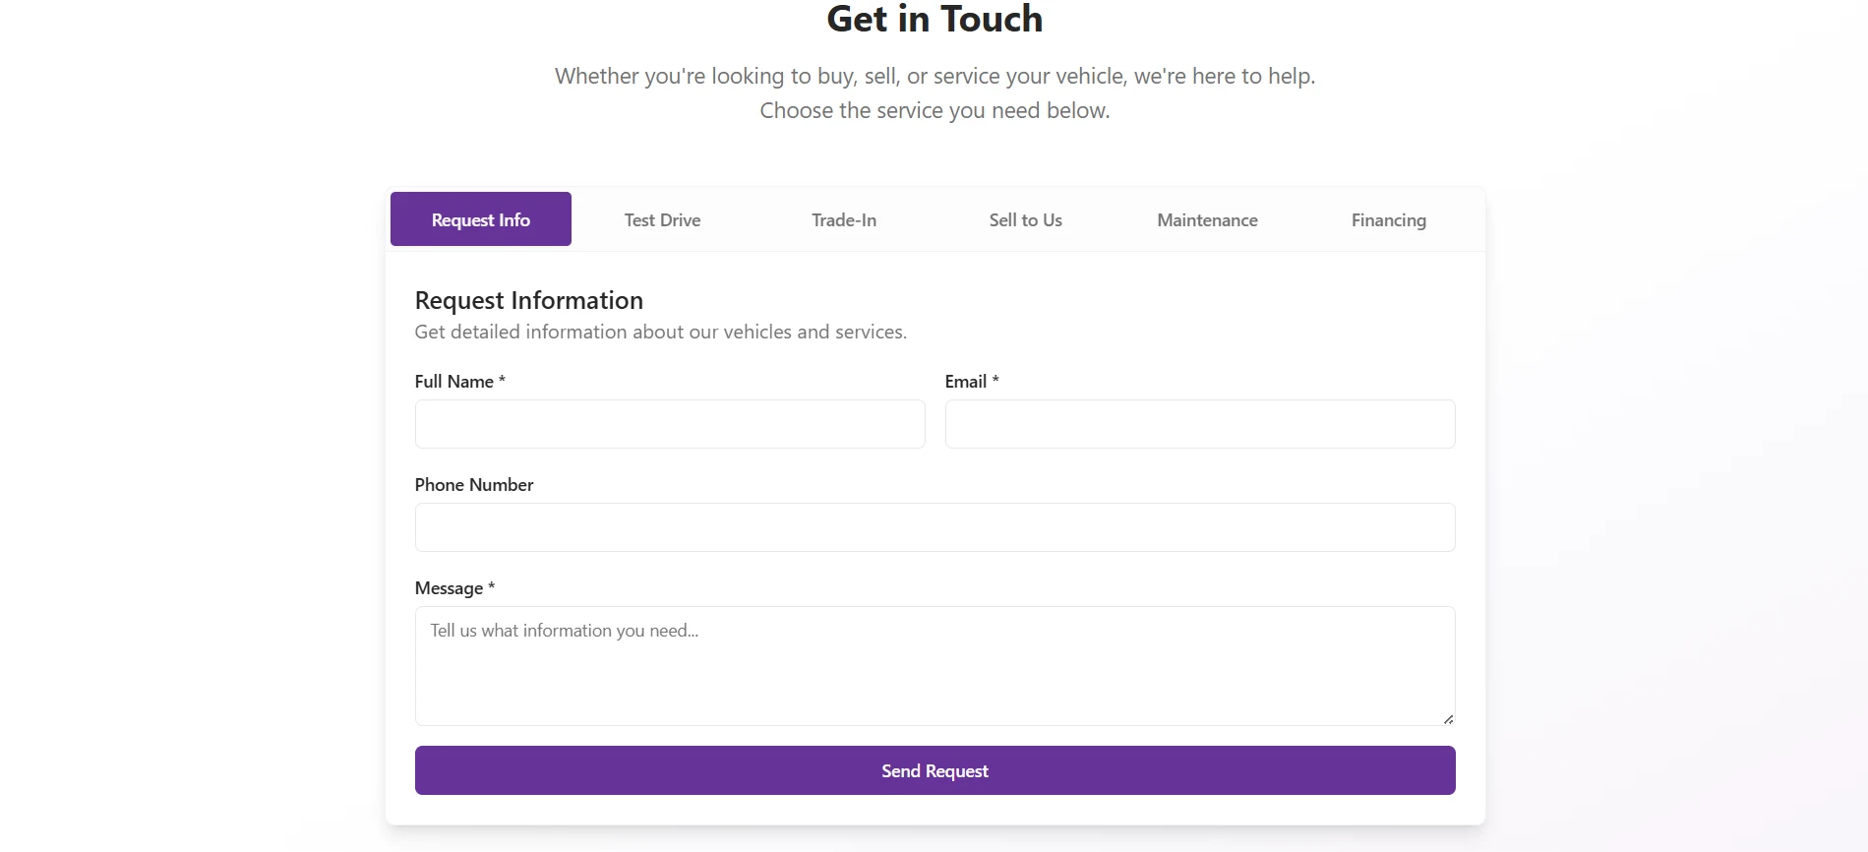Image resolution: width=1868 pixels, height=852 pixels.
Task: Focus the Message text area
Action: (934, 666)
